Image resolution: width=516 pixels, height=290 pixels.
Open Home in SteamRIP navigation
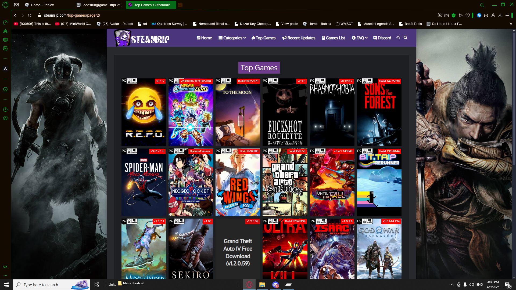(x=204, y=38)
